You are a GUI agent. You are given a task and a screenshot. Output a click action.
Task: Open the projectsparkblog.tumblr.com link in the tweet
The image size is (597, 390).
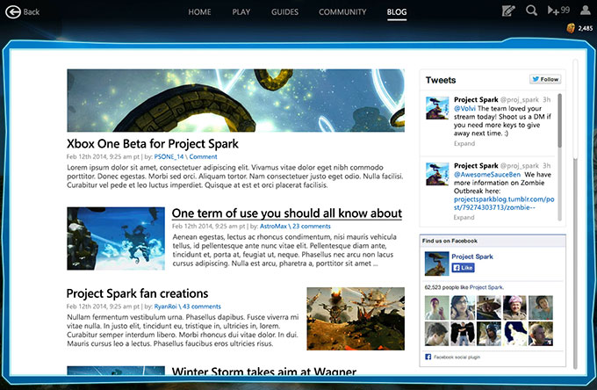[x=504, y=204]
